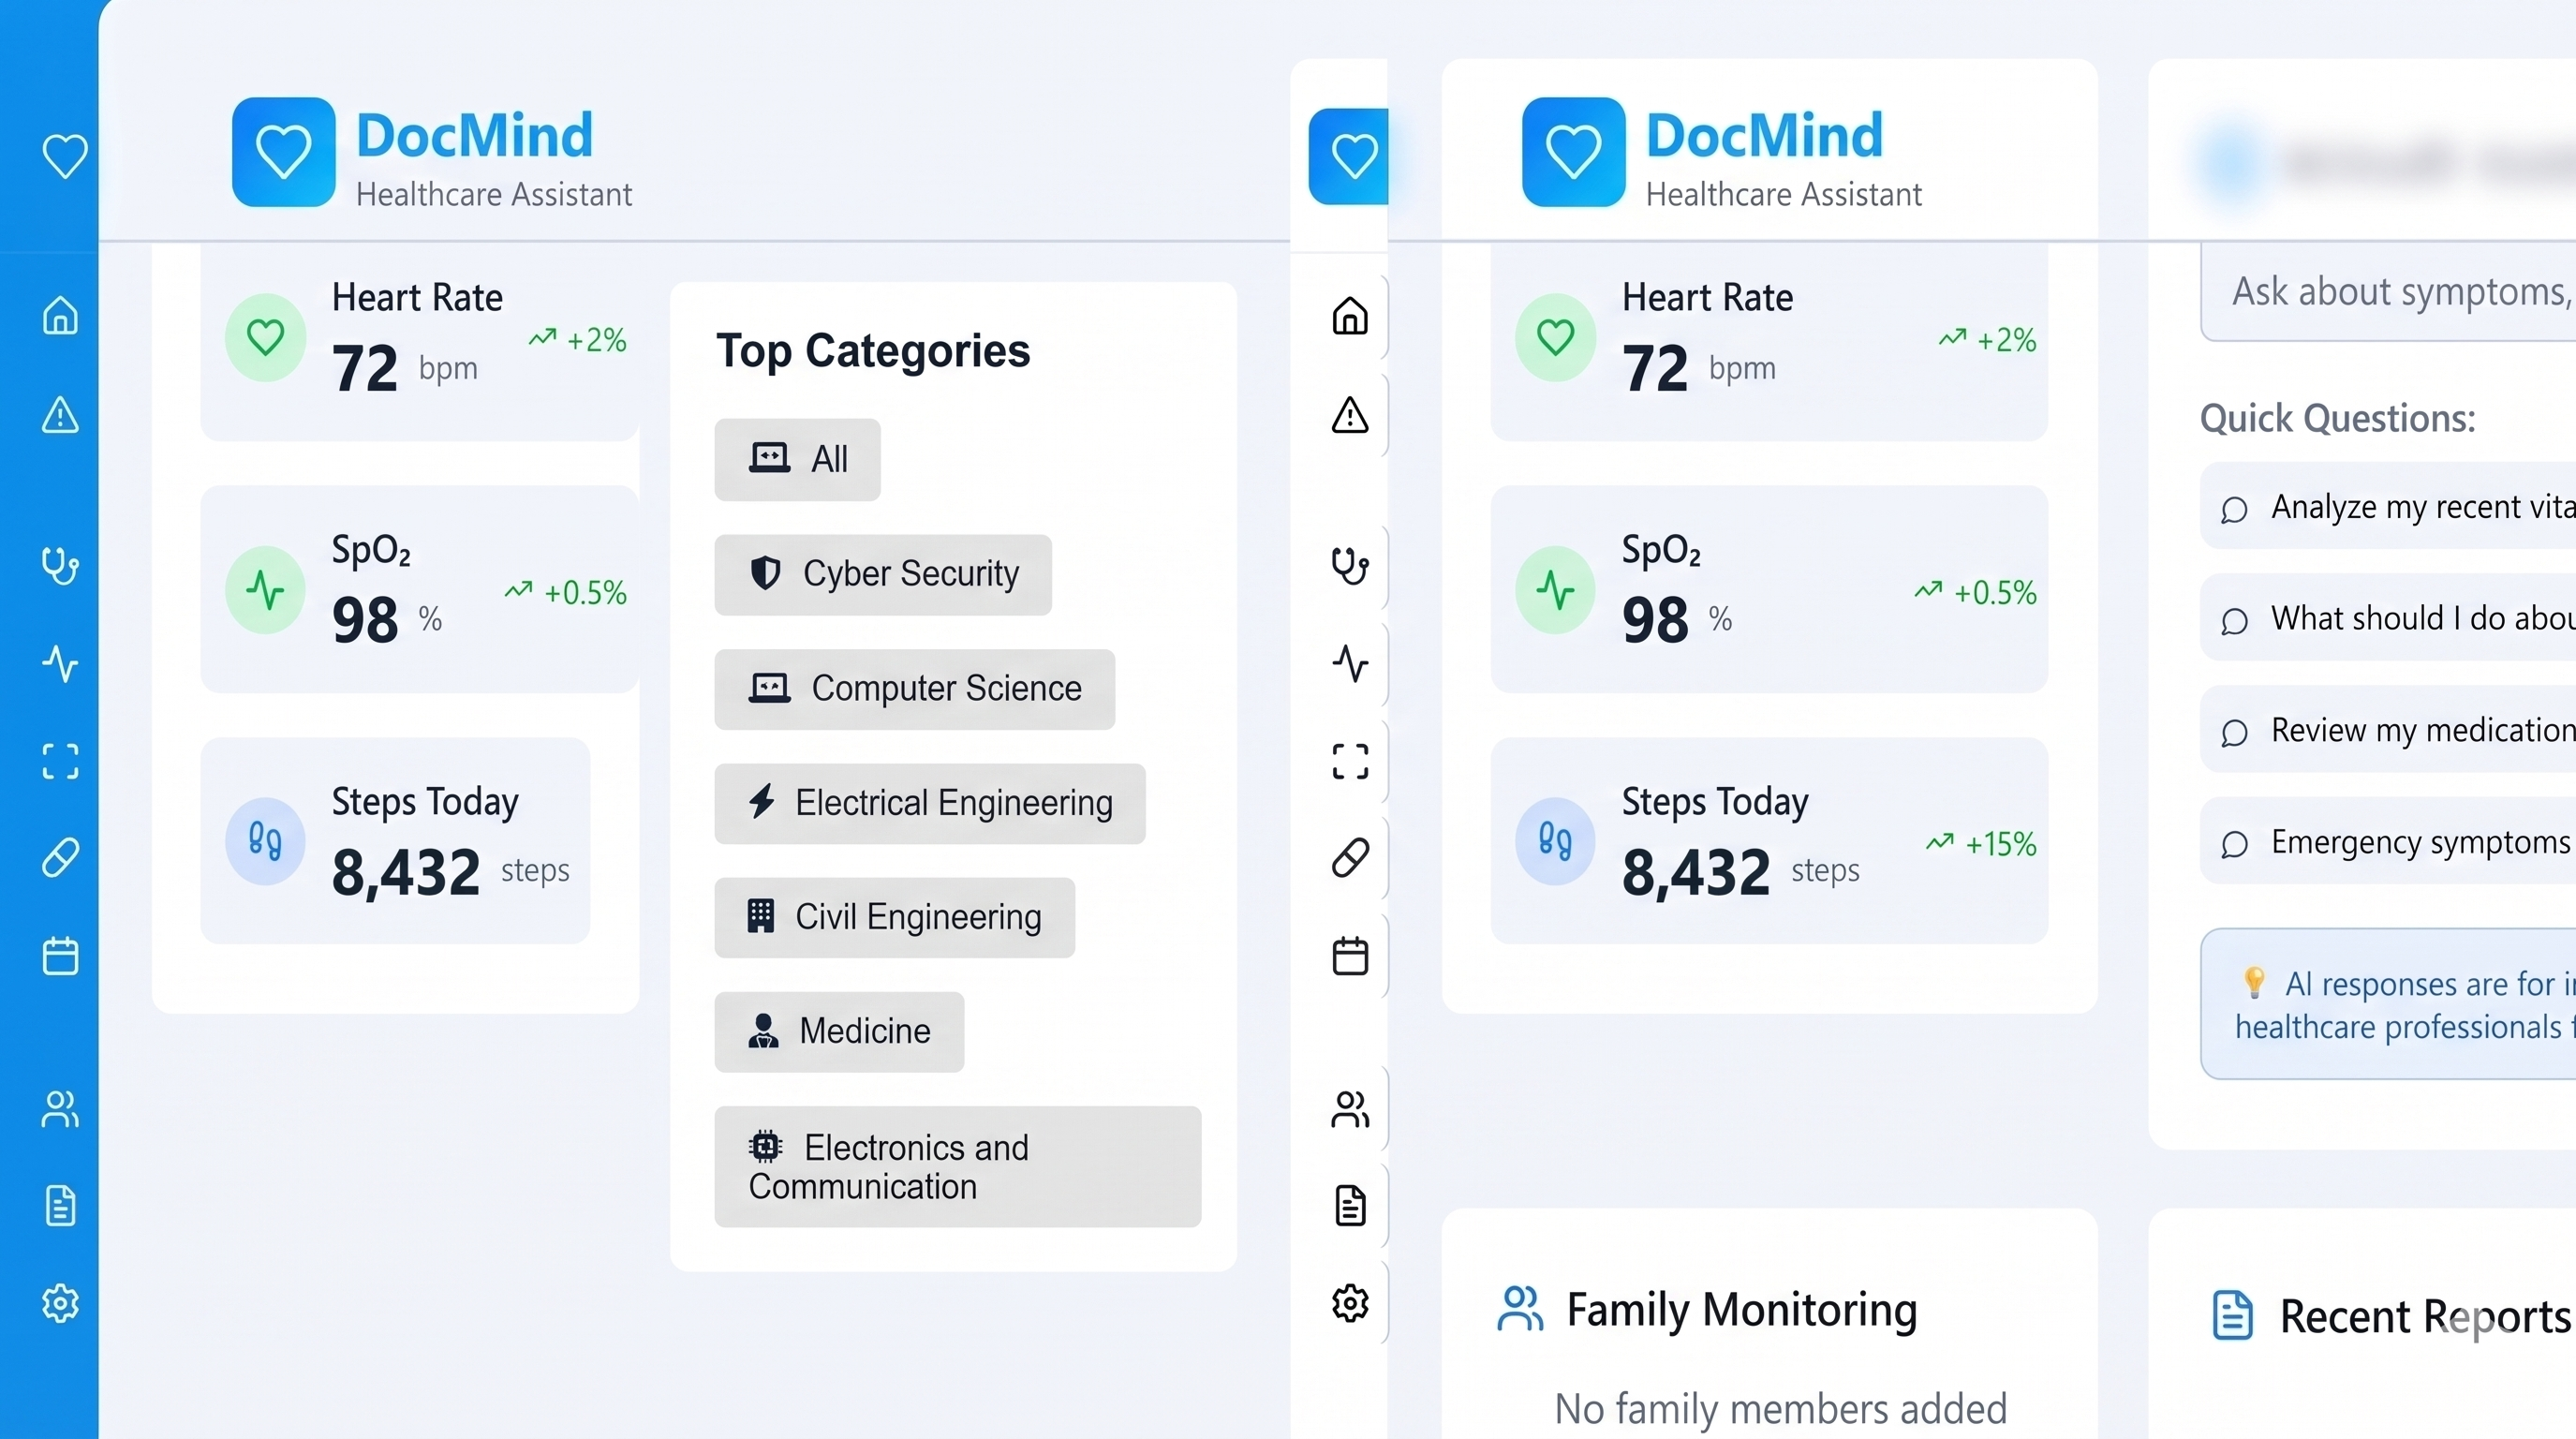Screen dimensions: 2576x1439
Task: Click the heart icon atop the blue sidebar
Action: pos(65,156)
